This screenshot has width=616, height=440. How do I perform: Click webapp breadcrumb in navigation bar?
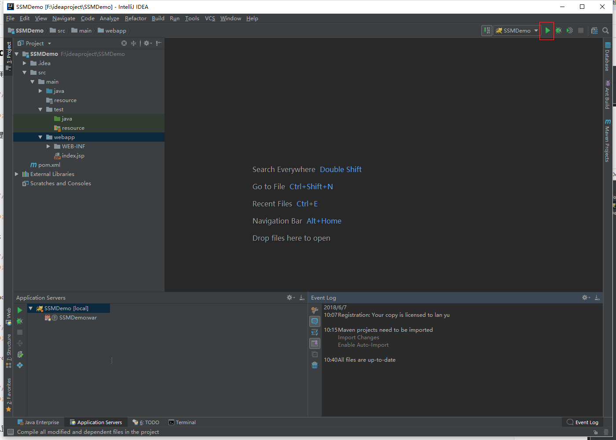[112, 30]
